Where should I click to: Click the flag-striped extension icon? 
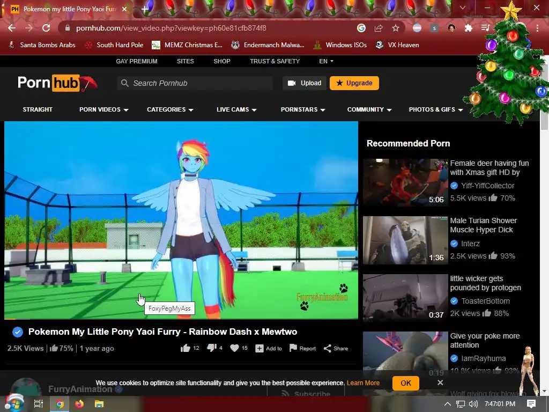point(417,28)
